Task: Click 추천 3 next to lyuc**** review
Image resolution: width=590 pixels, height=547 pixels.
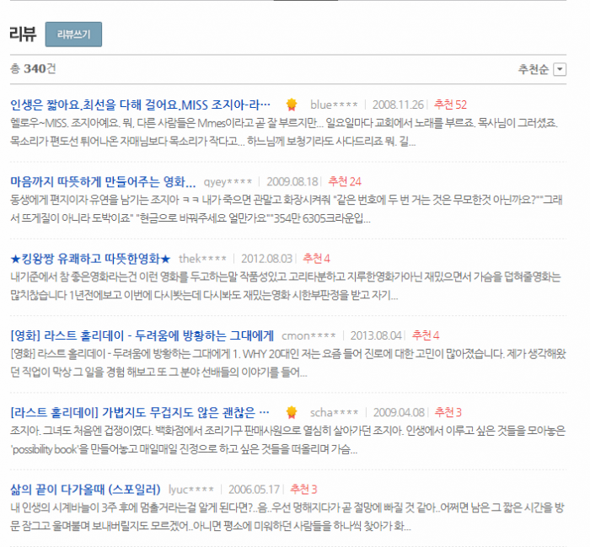Action: click(303, 490)
